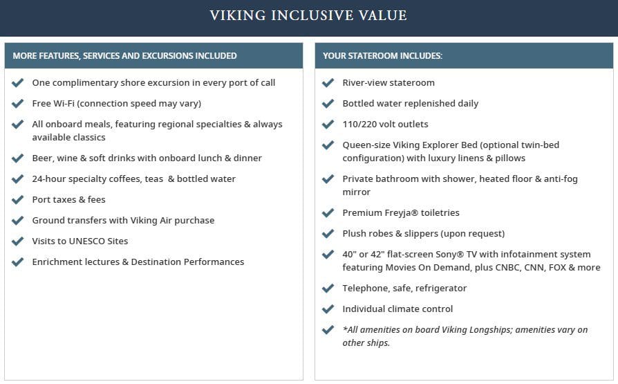Click the checkmark next to Telephone, safe, refrigerator
The width and height of the screenshot is (618, 384).
pyautogui.click(x=328, y=289)
